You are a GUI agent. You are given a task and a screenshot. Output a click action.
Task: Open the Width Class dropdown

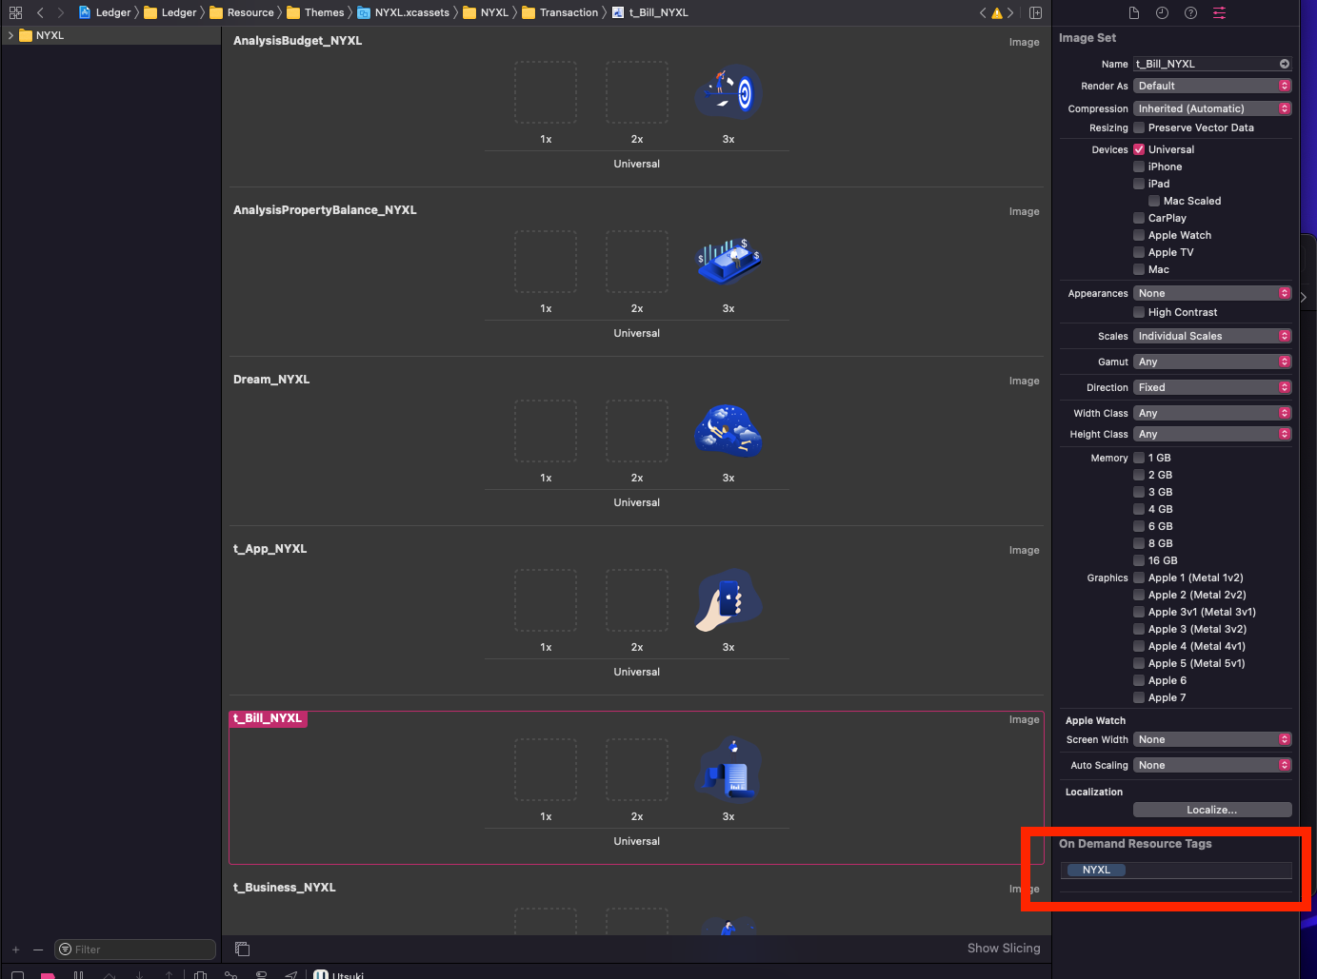pos(1212,413)
